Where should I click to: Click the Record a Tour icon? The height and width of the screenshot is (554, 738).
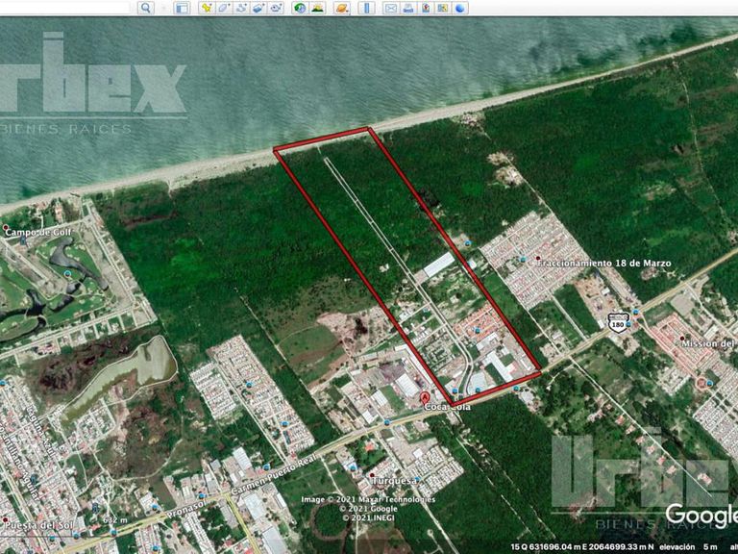(x=276, y=8)
